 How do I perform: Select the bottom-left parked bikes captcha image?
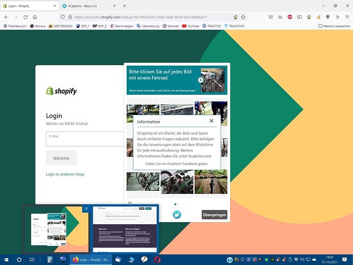[143, 182]
